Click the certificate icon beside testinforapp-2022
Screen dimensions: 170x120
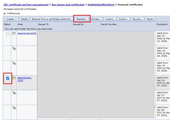[x=14, y=78]
